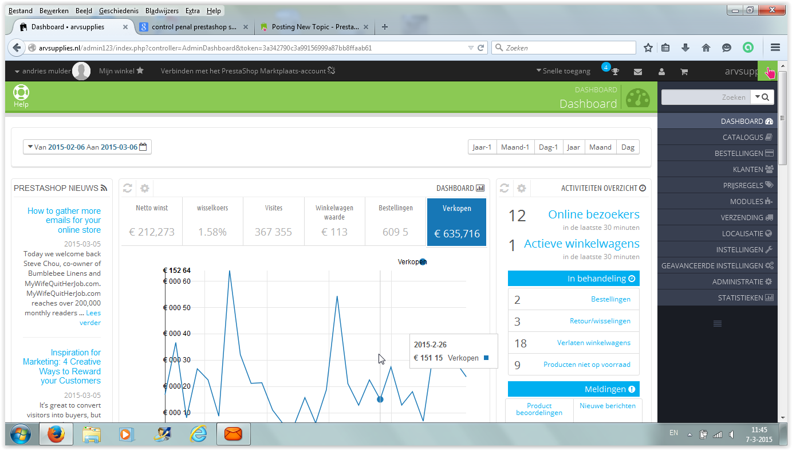
Task: Close the Dashboard arvsupplies tab
Action: coord(125,27)
